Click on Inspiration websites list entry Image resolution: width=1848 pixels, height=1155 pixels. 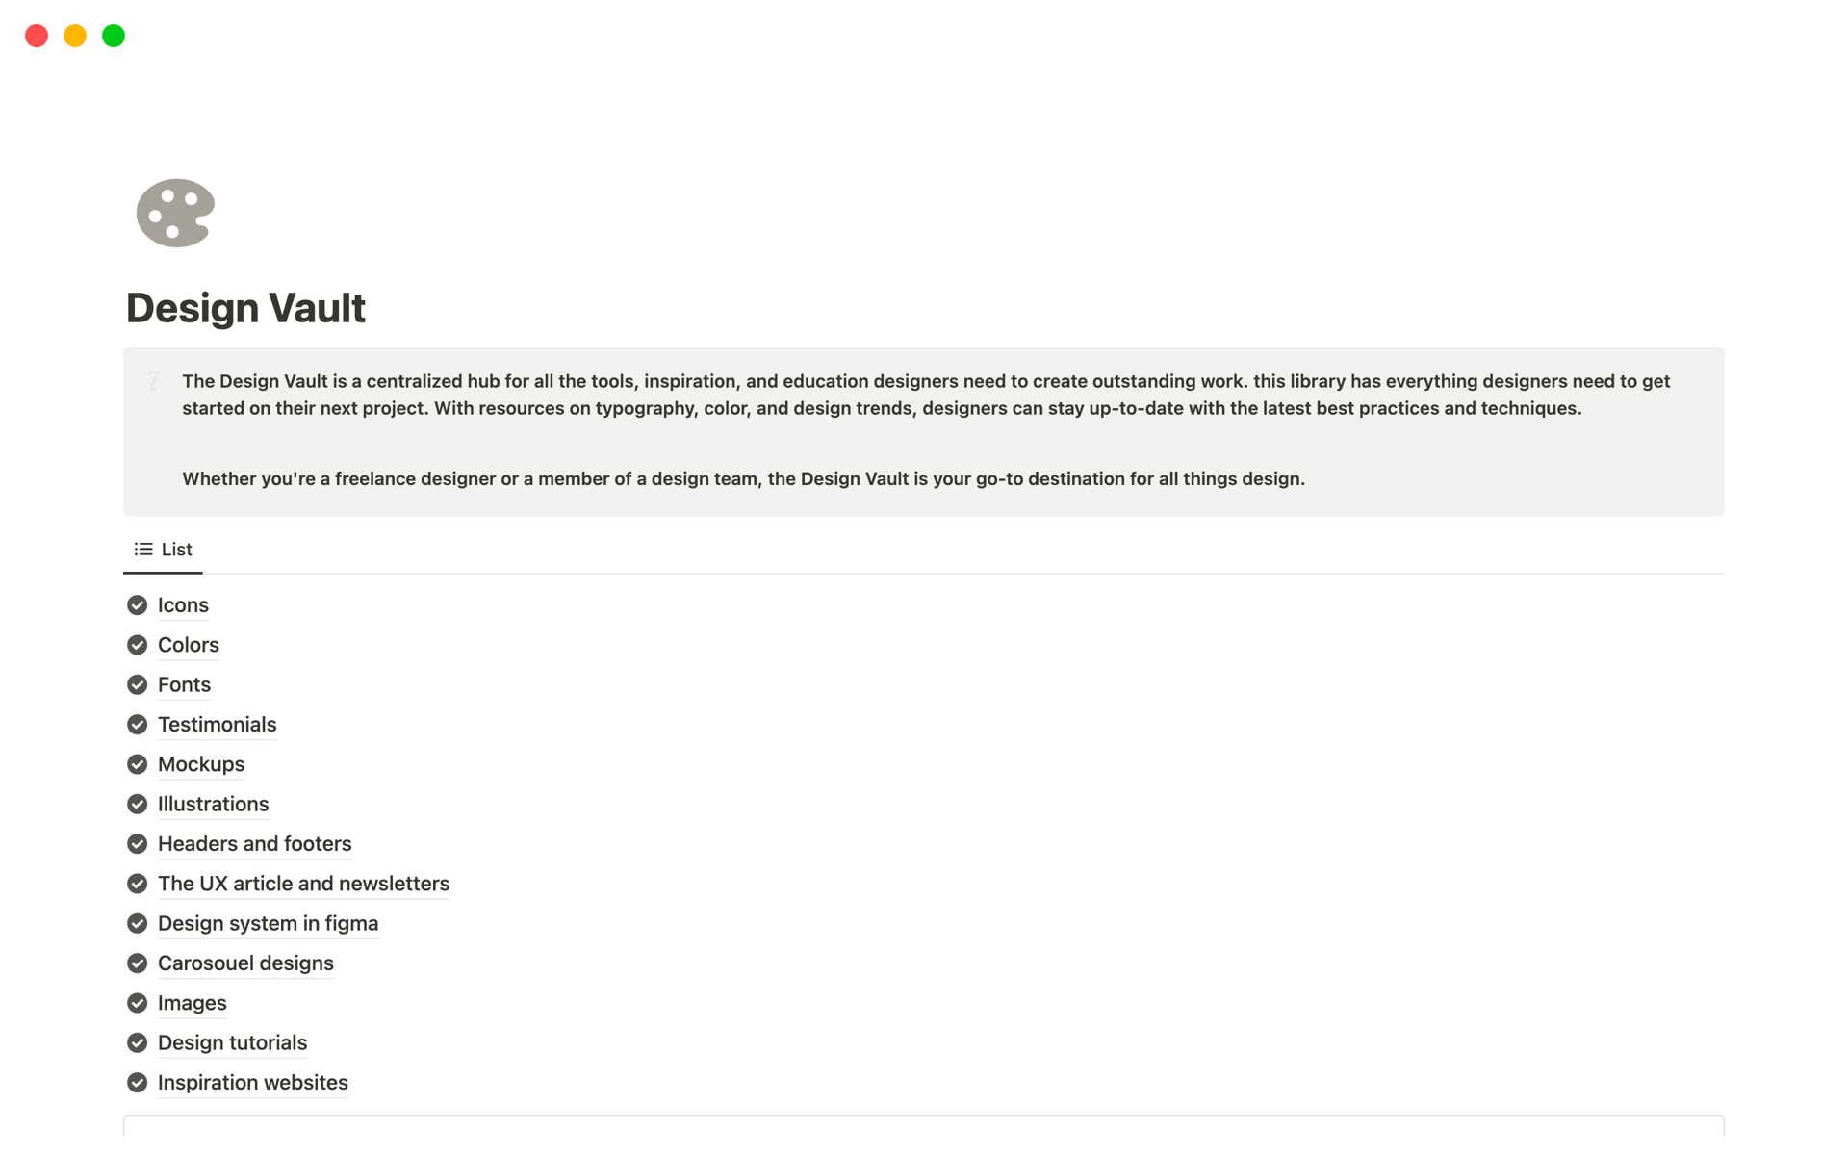pyautogui.click(x=253, y=1082)
